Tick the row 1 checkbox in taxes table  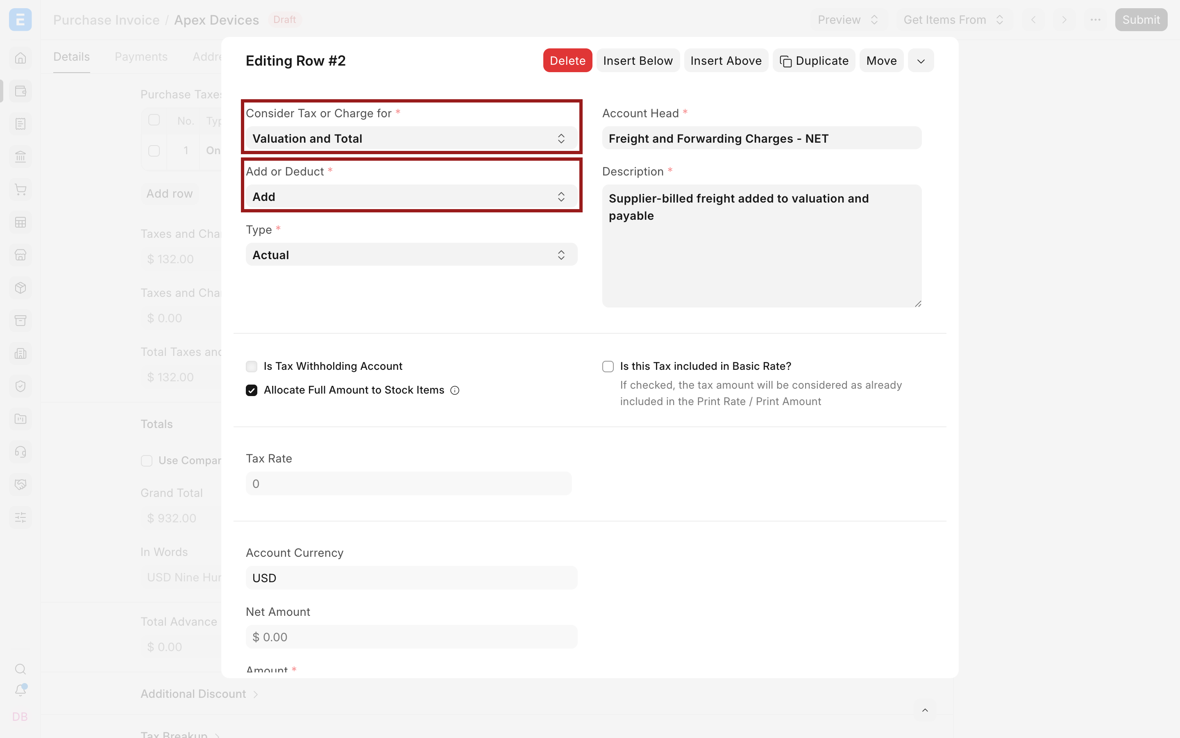tap(154, 151)
